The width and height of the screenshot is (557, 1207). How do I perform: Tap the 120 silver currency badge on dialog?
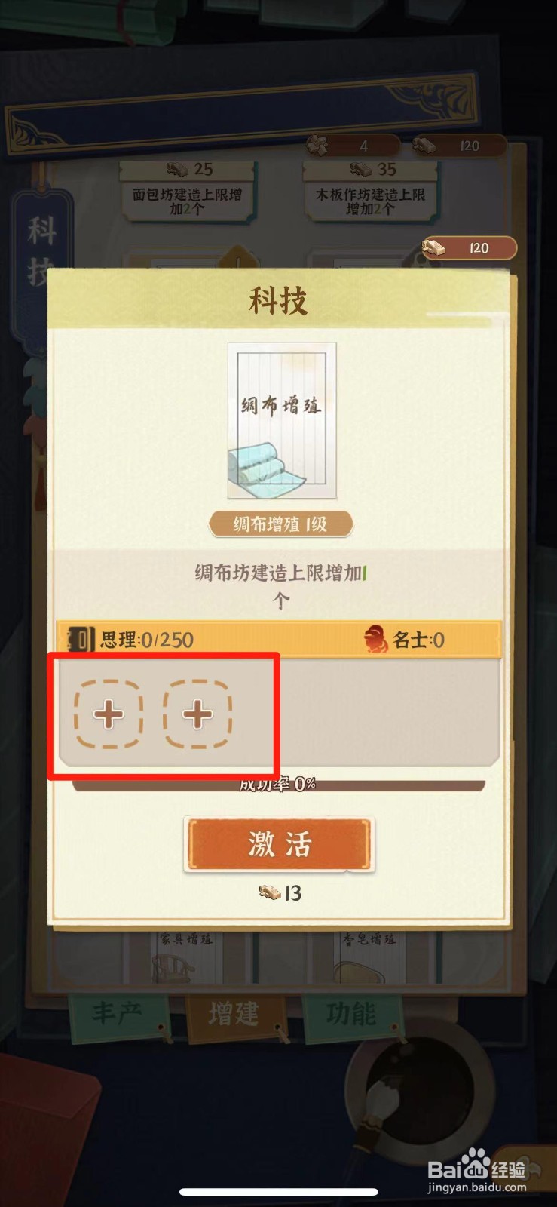470,247
